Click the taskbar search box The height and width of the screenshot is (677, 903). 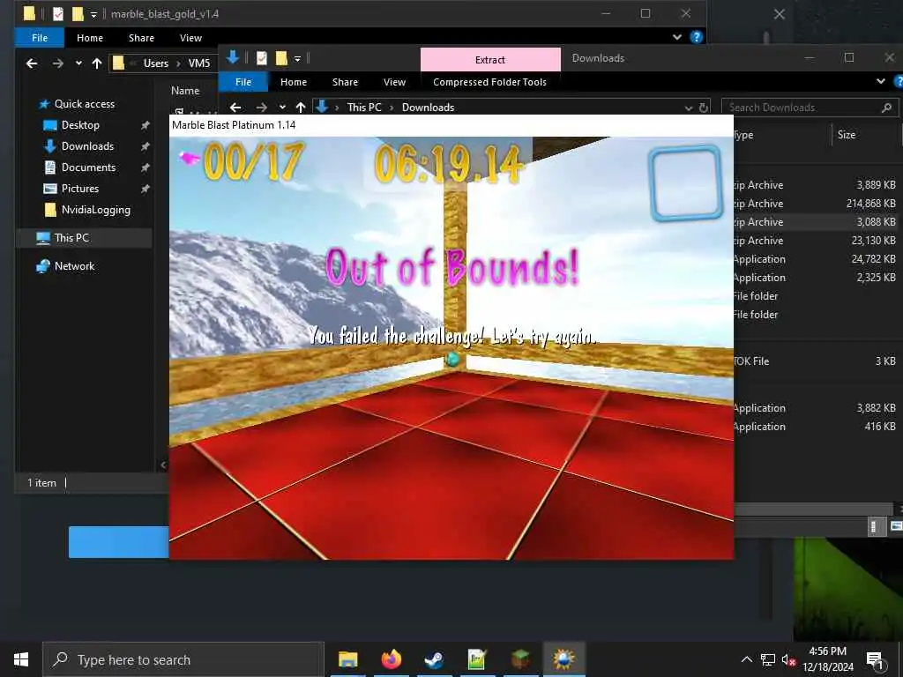pos(183,659)
